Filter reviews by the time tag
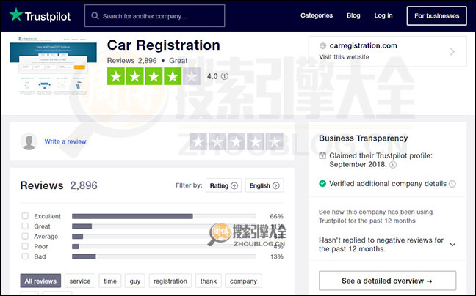Viewport: 476px width, 296px height. pos(110,281)
